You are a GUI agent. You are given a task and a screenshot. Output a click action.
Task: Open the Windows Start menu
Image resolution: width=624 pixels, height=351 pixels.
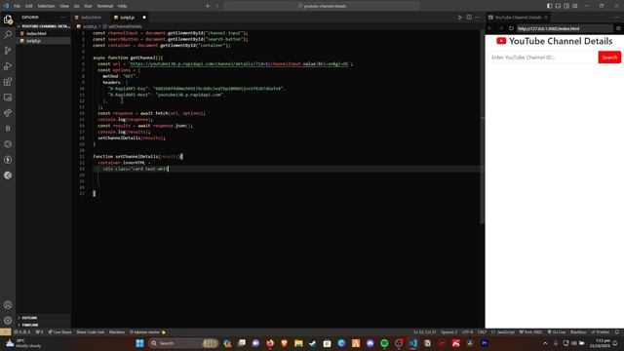point(139,343)
